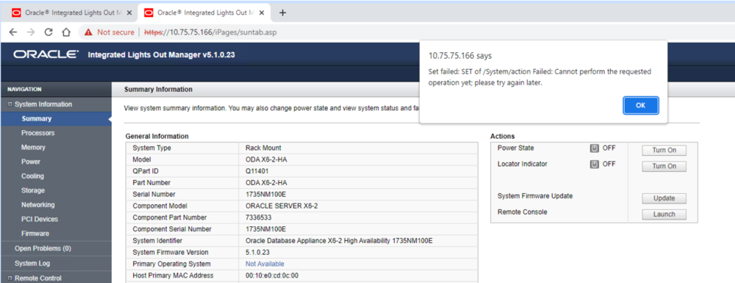
Task: Reload the page with refresh icon
Action: [x=49, y=32]
